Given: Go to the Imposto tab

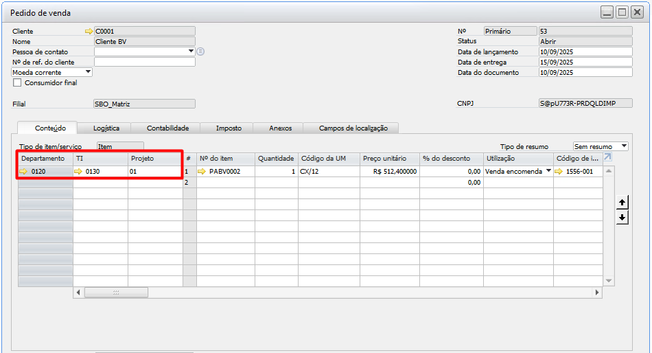Looking at the screenshot, I should (x=229, y=128).
